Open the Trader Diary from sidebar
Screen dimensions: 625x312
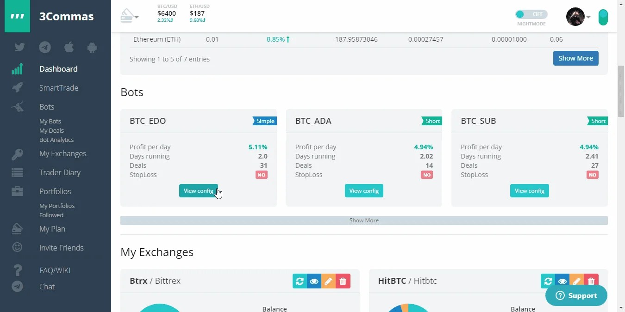click(x=60, y=172)
